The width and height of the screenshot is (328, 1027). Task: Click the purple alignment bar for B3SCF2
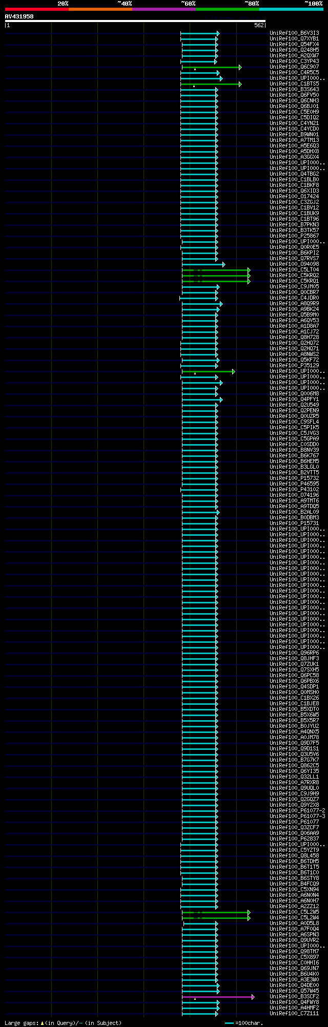pyautogui.click(x=218, y=997)
